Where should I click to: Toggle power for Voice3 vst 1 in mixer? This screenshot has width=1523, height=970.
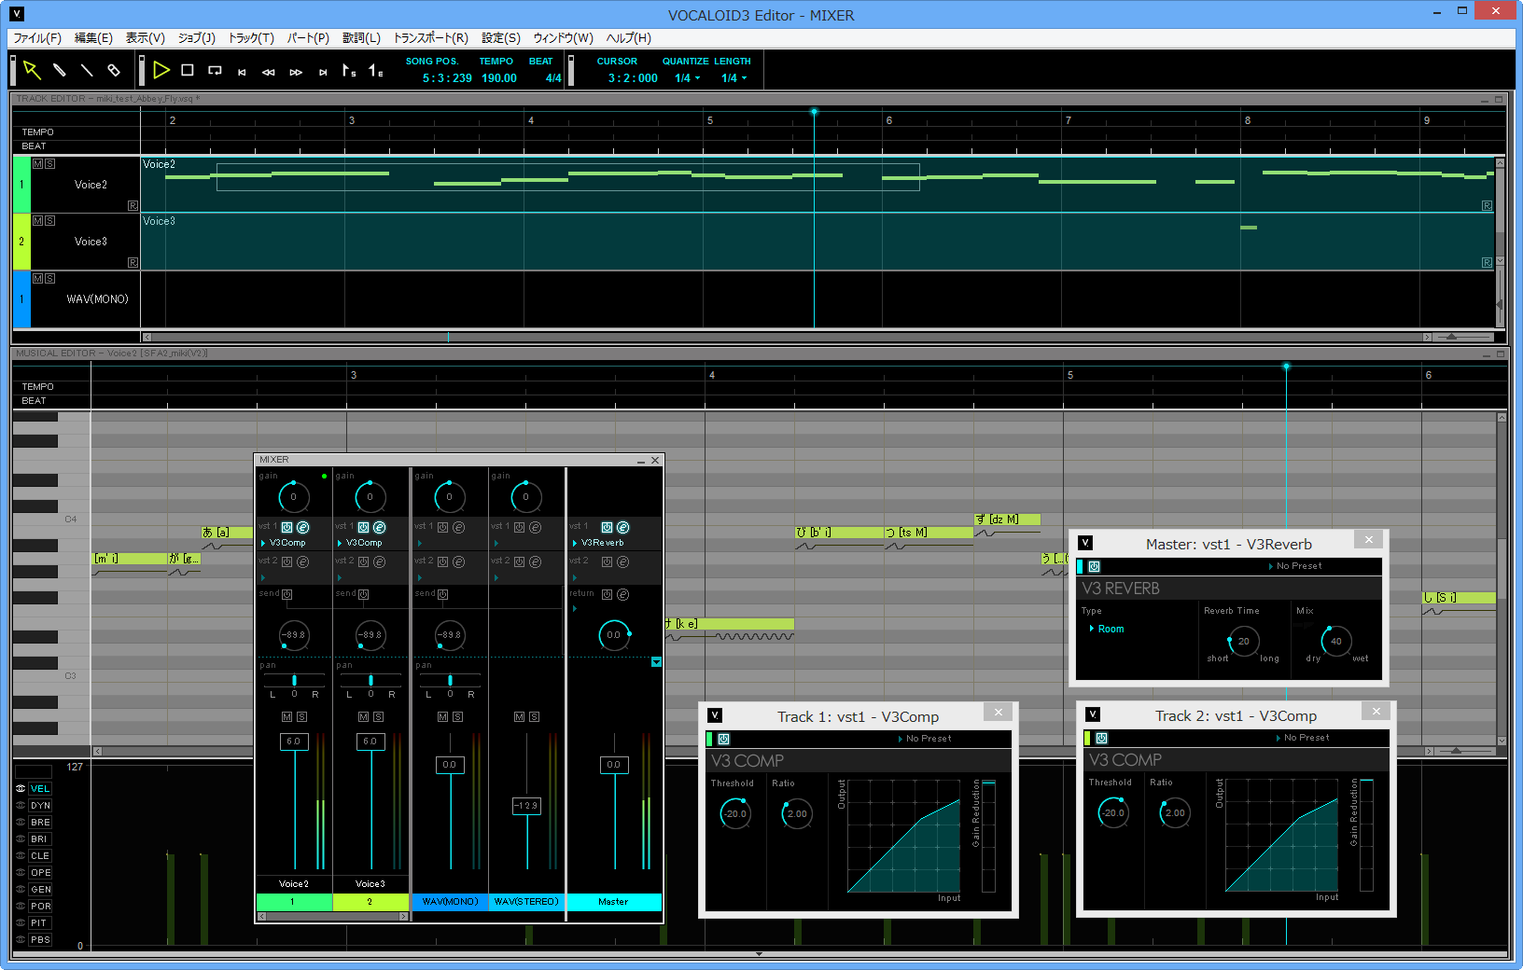pos(363,527)
